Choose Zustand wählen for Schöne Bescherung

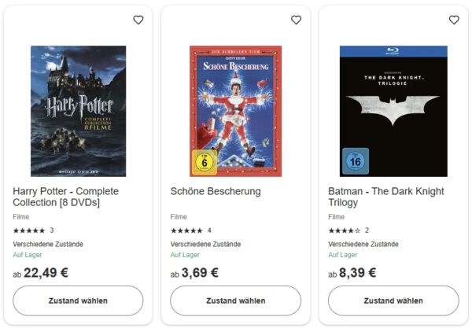[235, 300]
